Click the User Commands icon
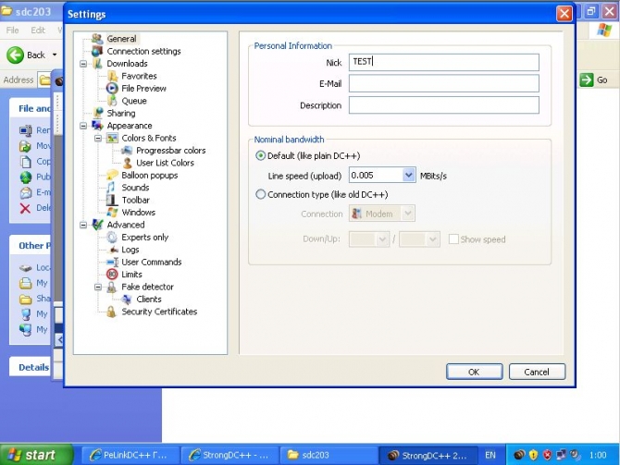This screenshot has height=465, width=620. coord(112,262)
